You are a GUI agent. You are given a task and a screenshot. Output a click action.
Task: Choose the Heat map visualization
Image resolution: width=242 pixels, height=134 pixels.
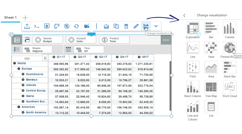click(x=211, y=48)
